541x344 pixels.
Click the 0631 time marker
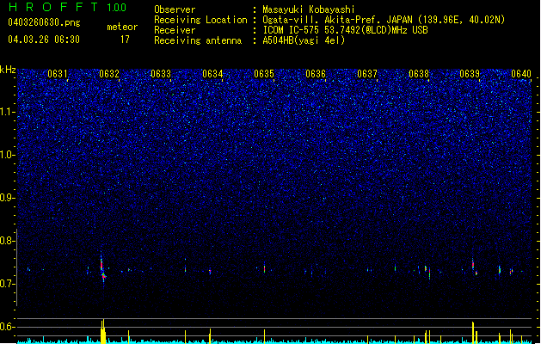tap(58, 74)
